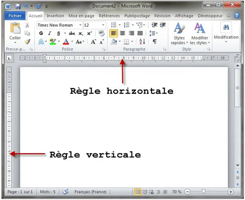Open the font size 12 dropdown
The height and width of the screenshot is (200, 245).
pos(103,25)
